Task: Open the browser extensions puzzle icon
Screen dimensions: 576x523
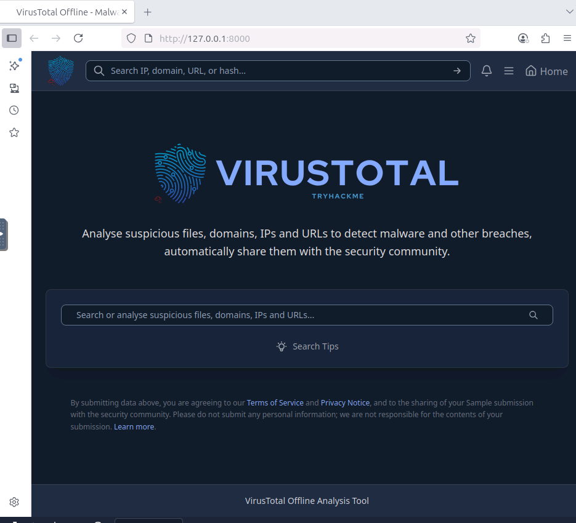Action: tap(545, 38)
